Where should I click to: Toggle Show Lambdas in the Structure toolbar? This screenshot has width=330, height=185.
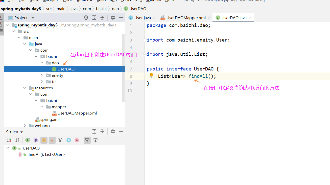77,140
